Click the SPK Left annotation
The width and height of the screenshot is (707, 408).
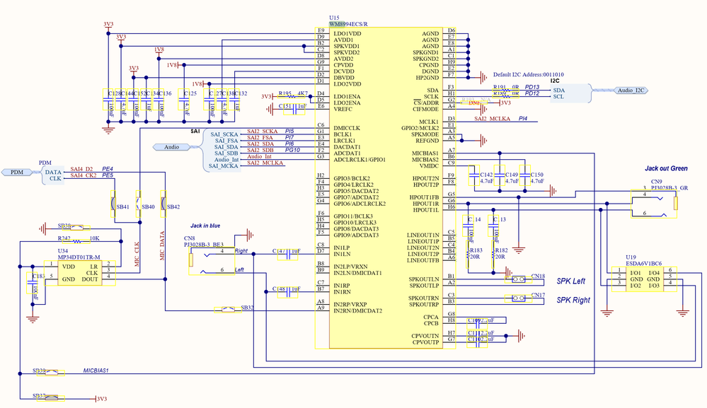[571, 281]
